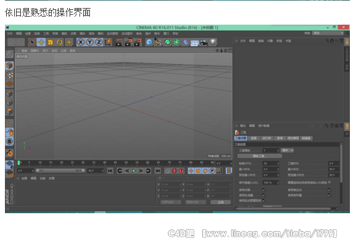Toggle Y axis lock

tap(90, 42)
